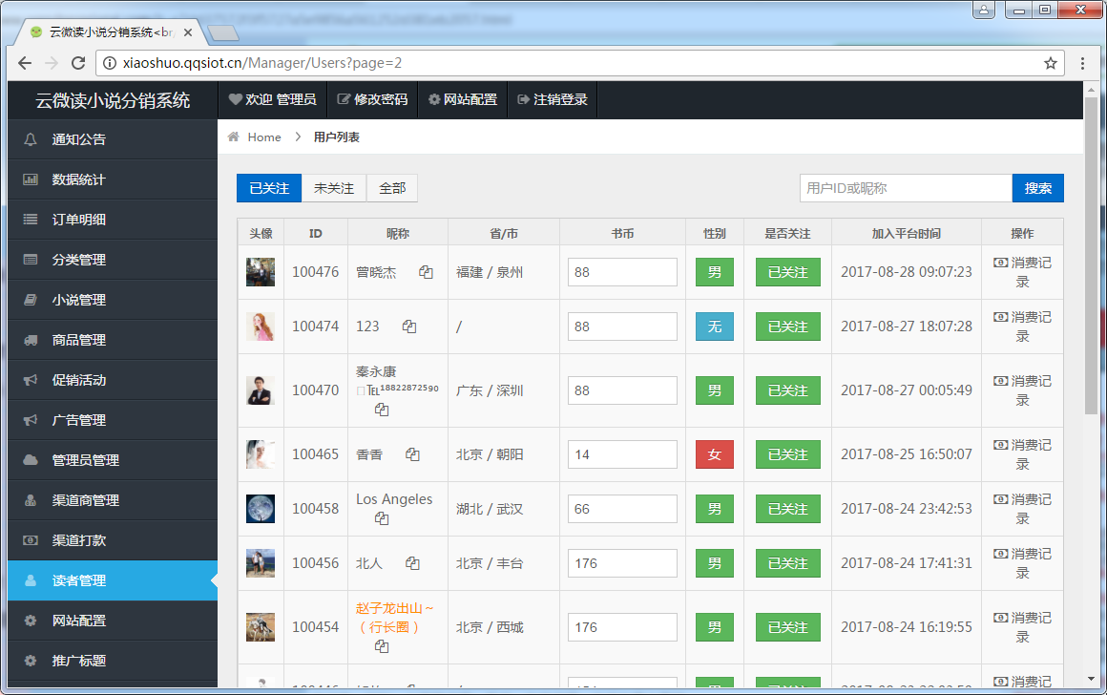Edit 书币 field showing 66

coord(622,509)
